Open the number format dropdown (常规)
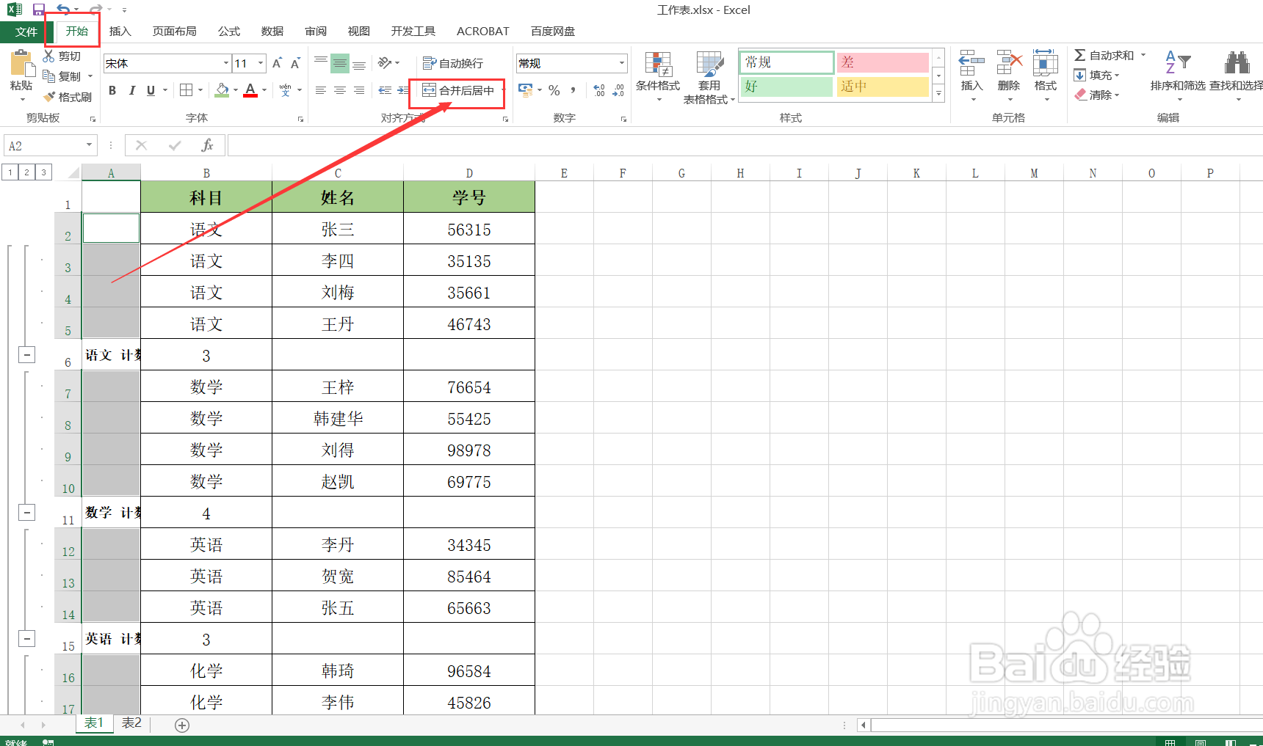 (x=622, y=63)
